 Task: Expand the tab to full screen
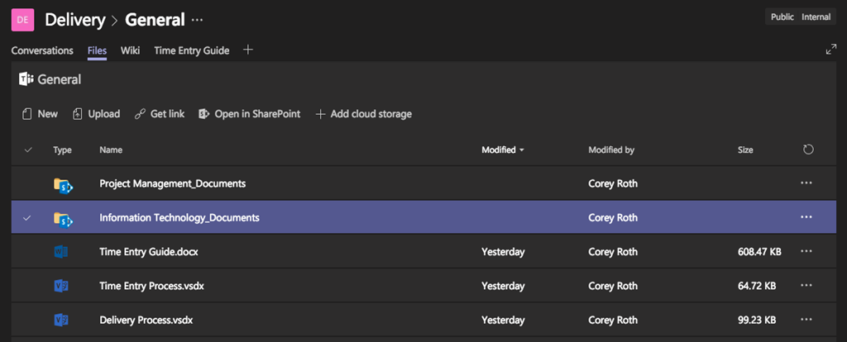831,50
